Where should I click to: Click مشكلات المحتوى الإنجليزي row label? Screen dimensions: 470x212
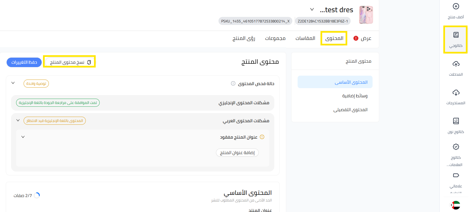tap(244, 103)
